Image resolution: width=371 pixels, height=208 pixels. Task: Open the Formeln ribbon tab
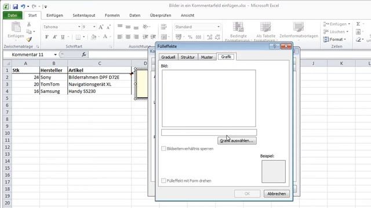112,16
